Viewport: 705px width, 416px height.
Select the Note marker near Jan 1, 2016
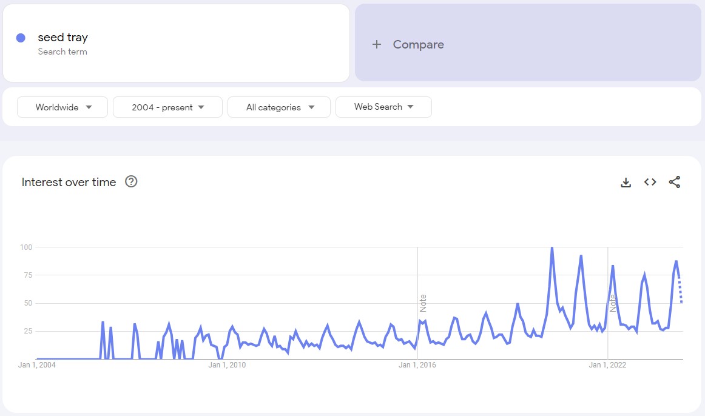tap(423, 303)
